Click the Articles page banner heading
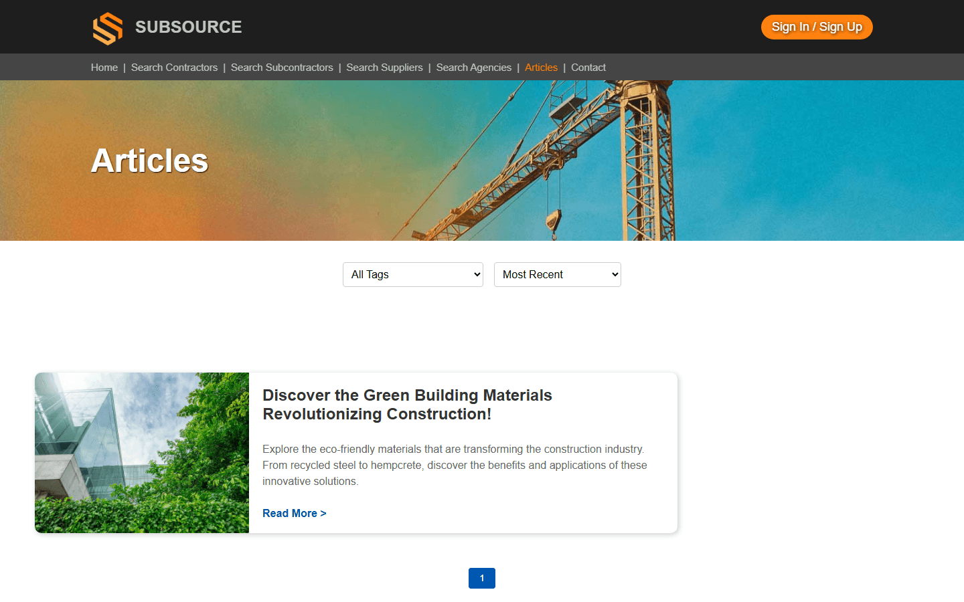 click(x=149, y=160)
